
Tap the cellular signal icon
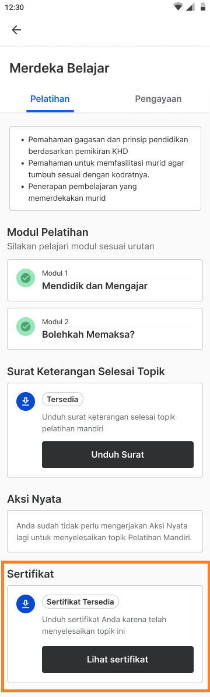click(190, 6)
